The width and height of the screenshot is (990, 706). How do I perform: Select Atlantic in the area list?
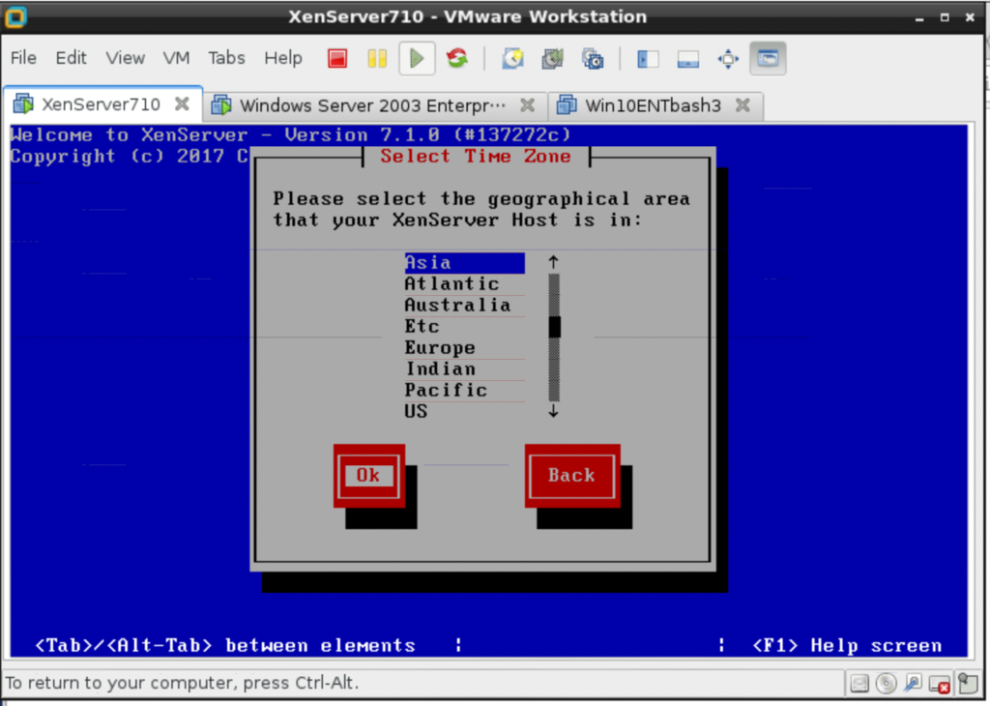pyautogui.click(x=464, y=284)
